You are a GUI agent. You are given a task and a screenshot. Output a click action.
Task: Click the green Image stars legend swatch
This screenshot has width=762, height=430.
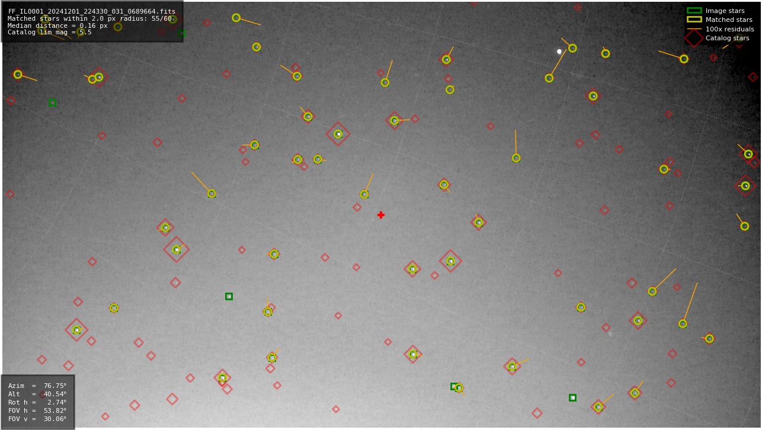coord(694,11)
